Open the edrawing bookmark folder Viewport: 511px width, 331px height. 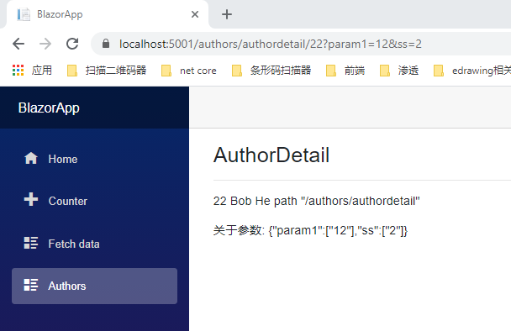[x=471, y=71]
